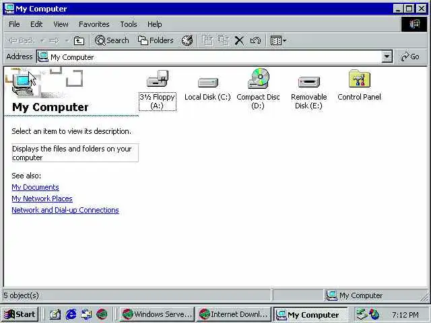Click the network tray icon
The image size is (431, 323).
(362, 314)
